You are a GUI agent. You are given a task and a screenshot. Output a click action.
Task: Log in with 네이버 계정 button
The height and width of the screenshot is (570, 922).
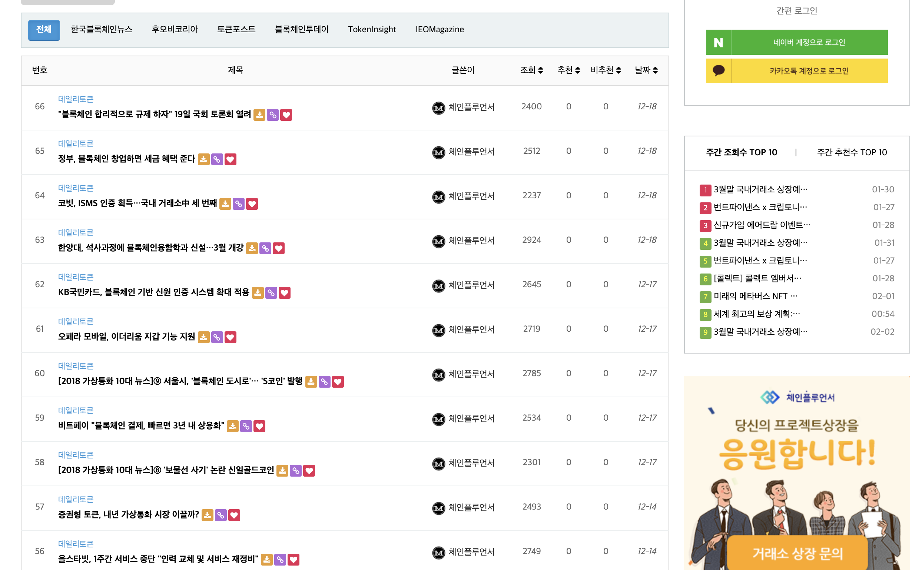click(809, 42)
